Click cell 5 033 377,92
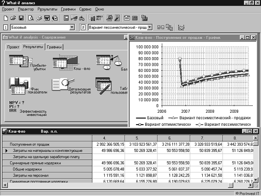This screenshot has width=261, height=196. [141, 169]
